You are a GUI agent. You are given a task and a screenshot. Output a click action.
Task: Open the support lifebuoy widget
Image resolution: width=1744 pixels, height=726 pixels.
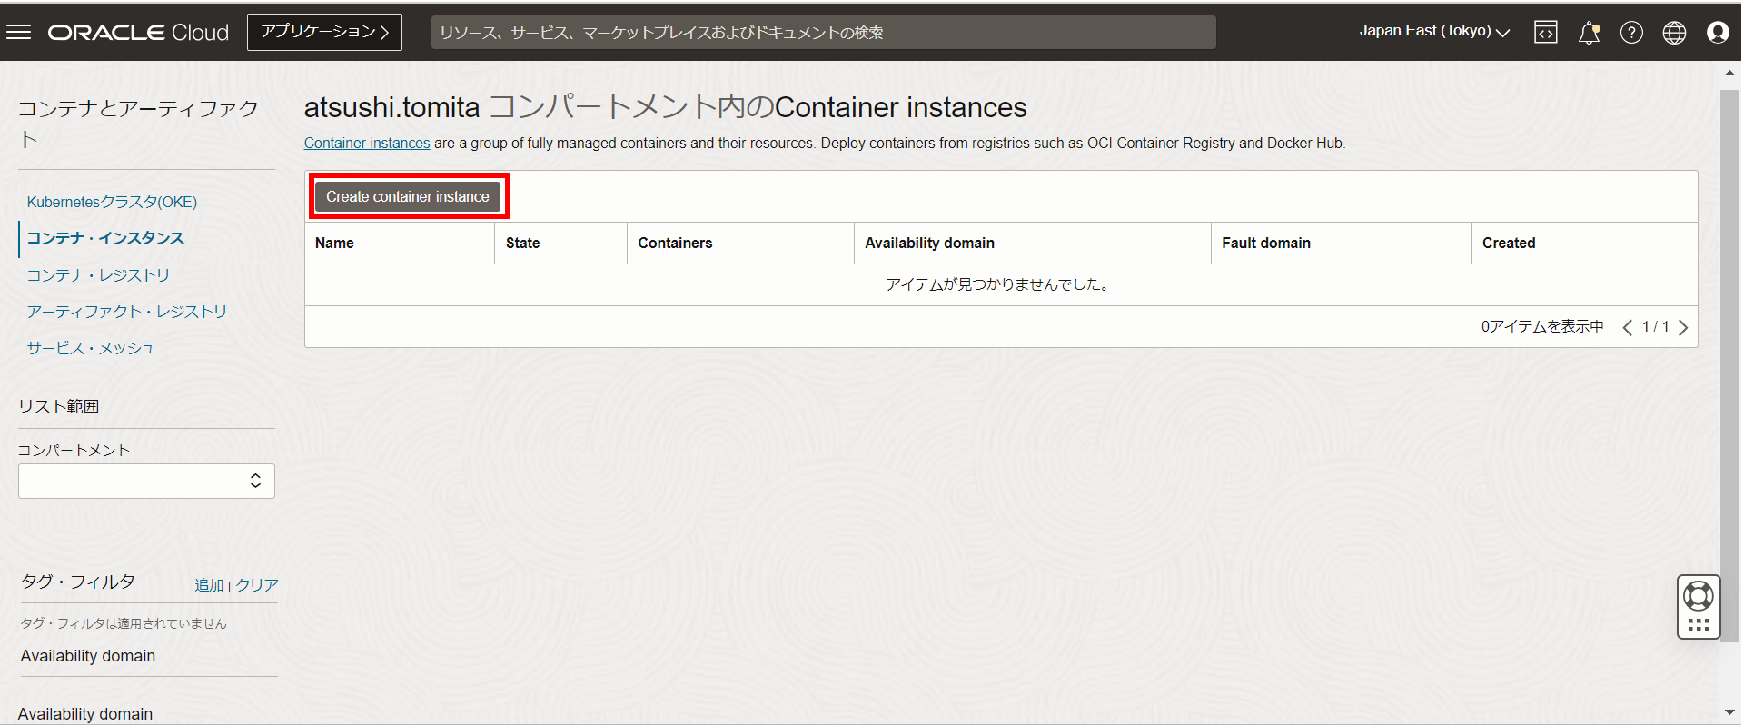[x=1699, y=596]
